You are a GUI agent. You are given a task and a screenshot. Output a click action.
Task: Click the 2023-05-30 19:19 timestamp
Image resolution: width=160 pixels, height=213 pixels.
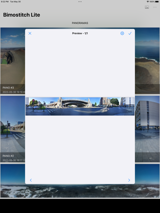click(14, 92)
